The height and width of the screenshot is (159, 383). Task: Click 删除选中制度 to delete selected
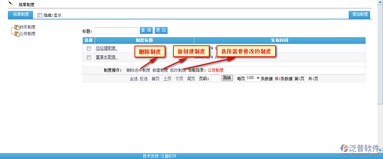(x=138, y=70)
